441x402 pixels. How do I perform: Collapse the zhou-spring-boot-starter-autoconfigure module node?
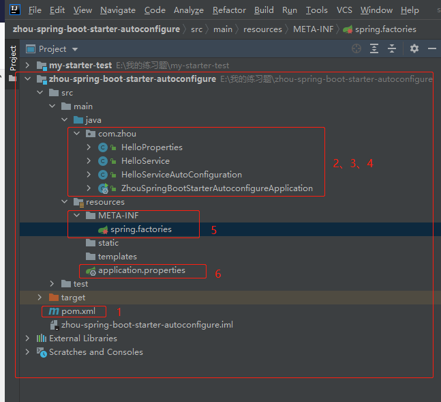[x=27, y=79]
